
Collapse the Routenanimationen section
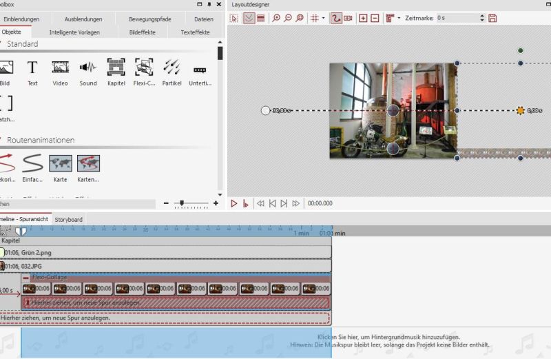pos(2,140)
